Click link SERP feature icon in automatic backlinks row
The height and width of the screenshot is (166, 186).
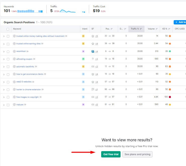pos(93,67)
